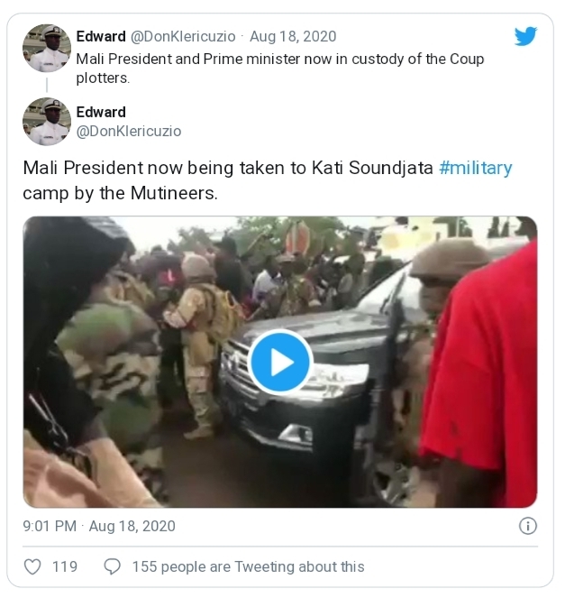Play the embedded coup video
Screen dimensions: 565x598
coord(279,362)
